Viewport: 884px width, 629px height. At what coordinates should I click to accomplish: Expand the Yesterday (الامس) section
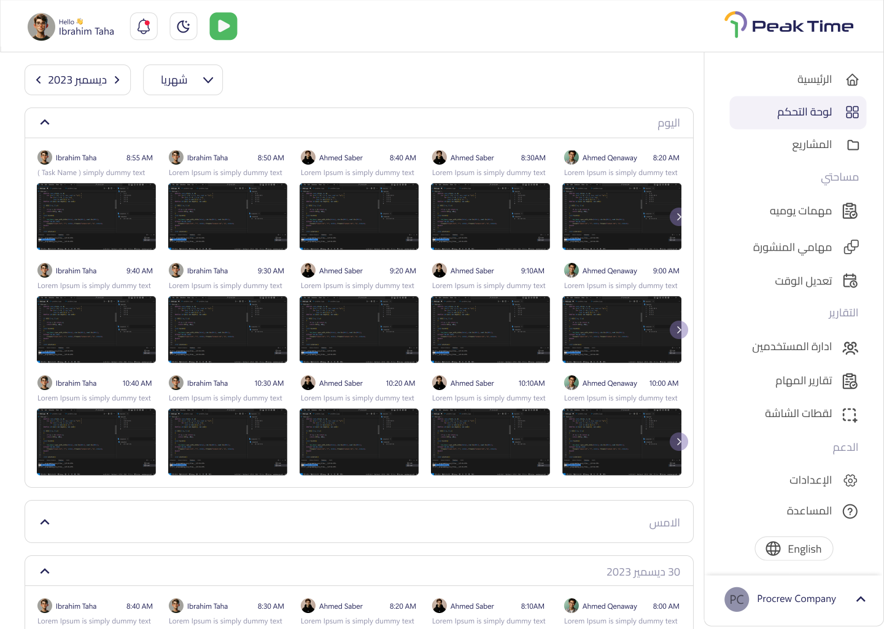point(45,522)
